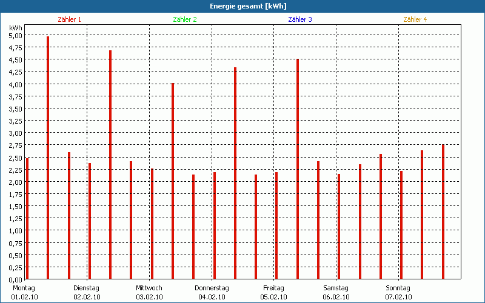
Task: Click the 0,75 y-axis label
Action: point(15,244)
